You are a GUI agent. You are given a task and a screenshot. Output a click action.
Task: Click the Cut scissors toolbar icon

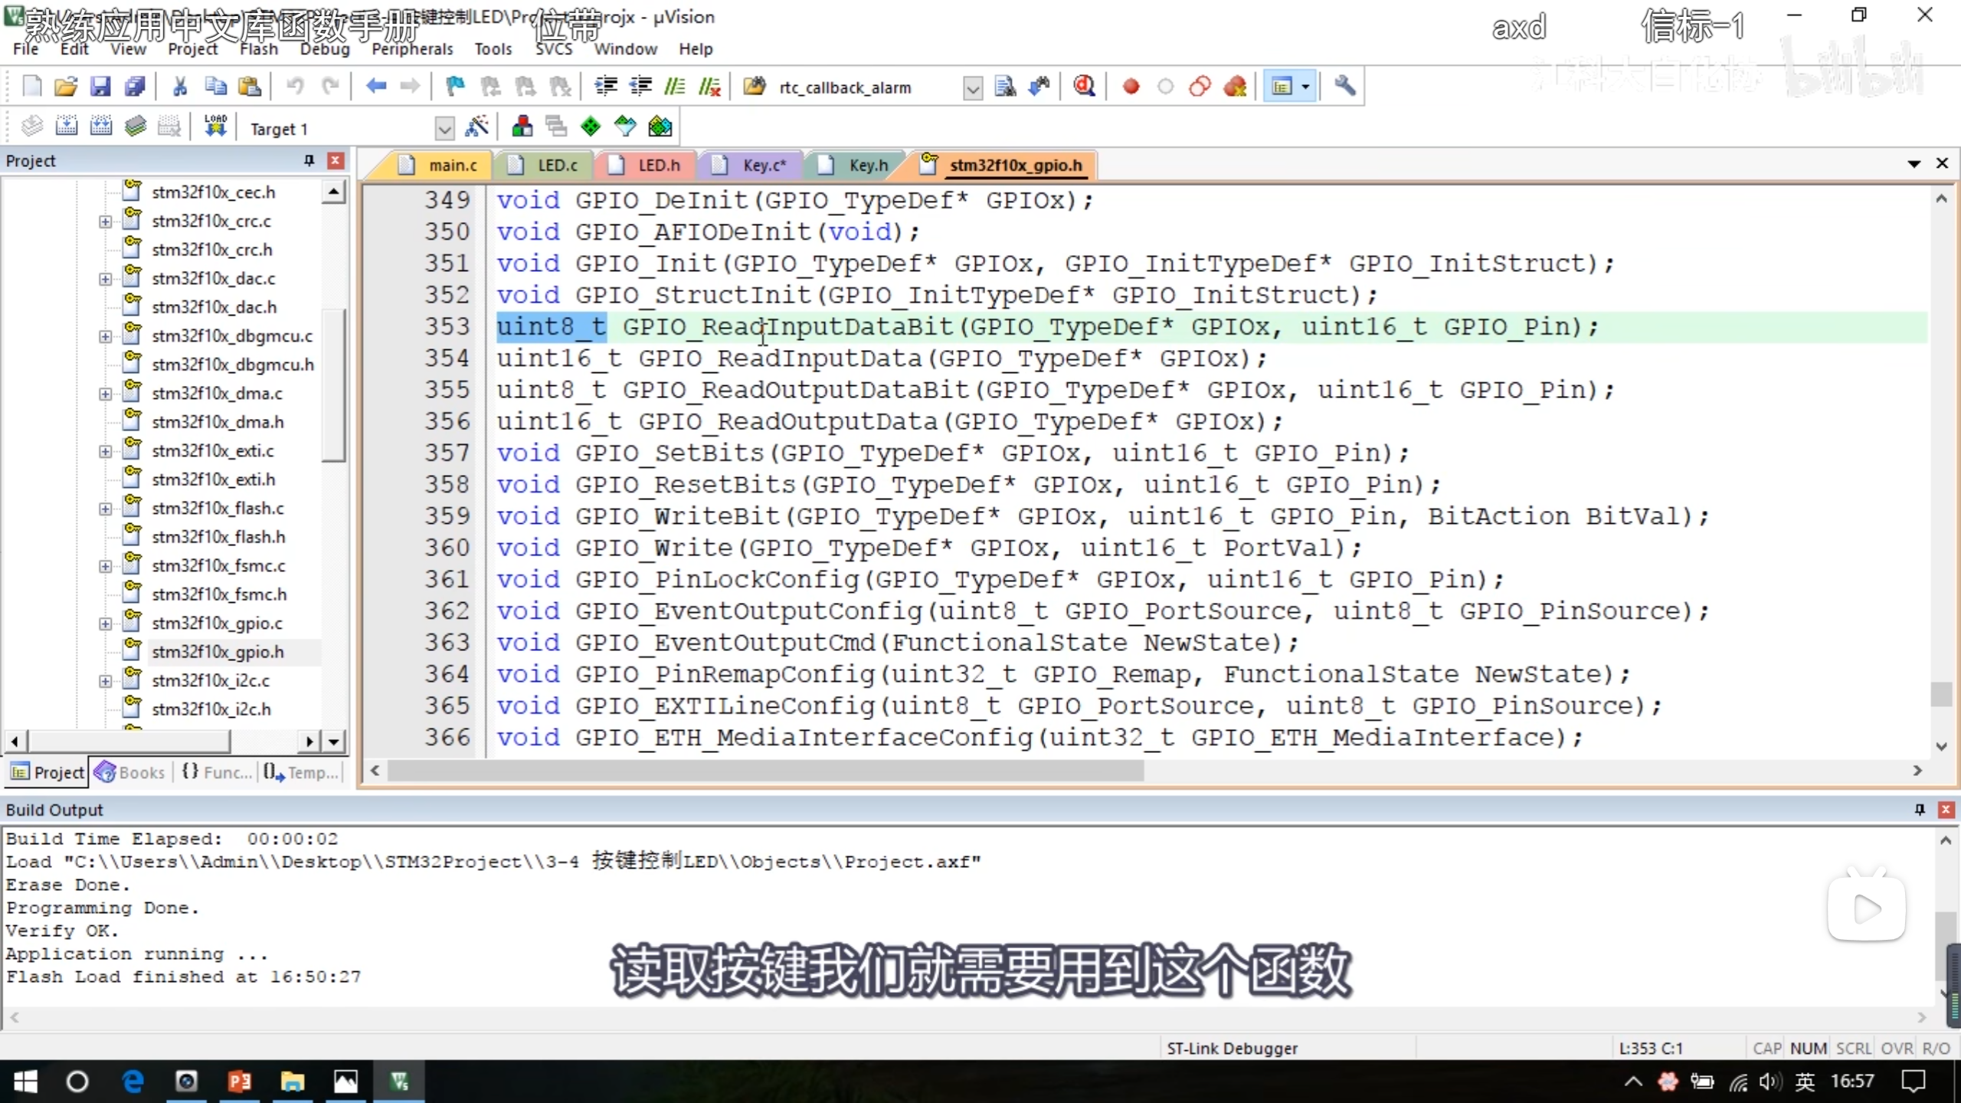click(180, 86)
